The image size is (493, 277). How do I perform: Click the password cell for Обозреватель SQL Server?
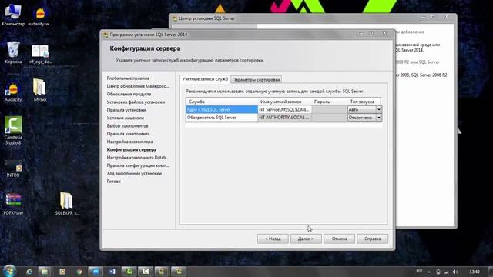click(330, 118)
